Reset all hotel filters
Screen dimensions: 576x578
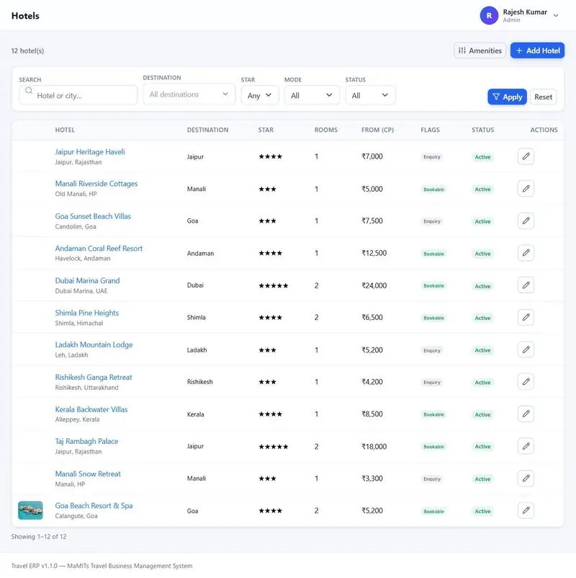point(543,97)
